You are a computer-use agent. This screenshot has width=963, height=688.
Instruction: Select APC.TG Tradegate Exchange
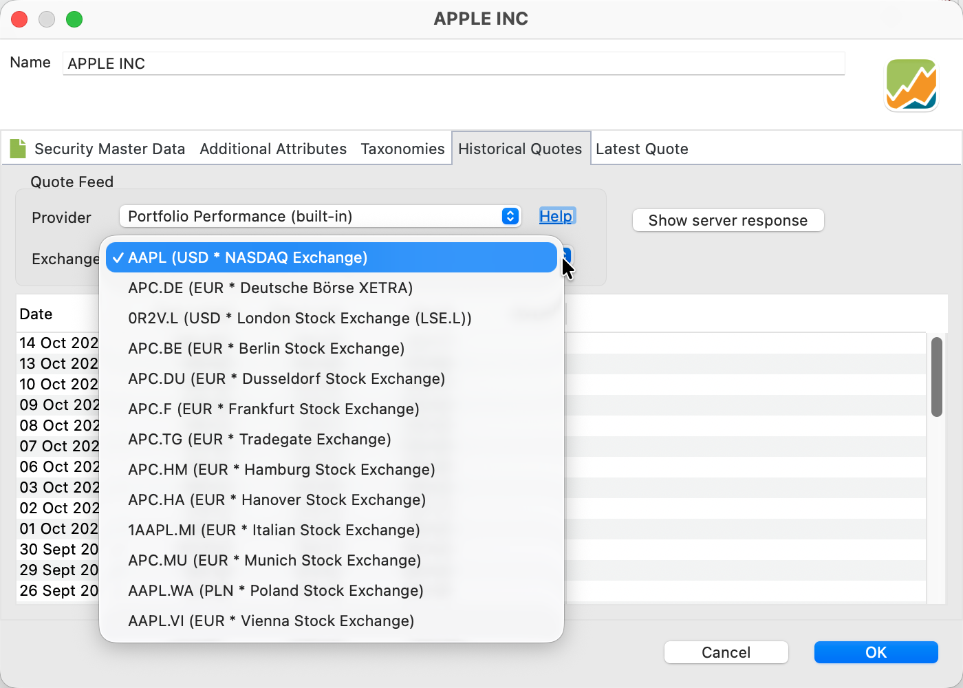click(259, 439)
